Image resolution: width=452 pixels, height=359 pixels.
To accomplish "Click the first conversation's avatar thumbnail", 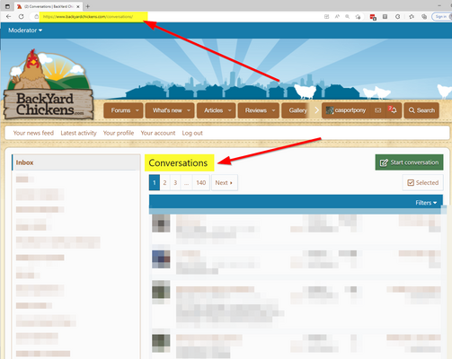I will coord(161,223).
